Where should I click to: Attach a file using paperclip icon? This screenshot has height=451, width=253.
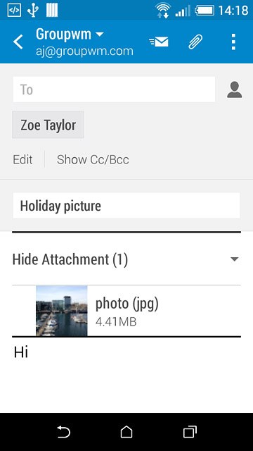pos(195,42)
